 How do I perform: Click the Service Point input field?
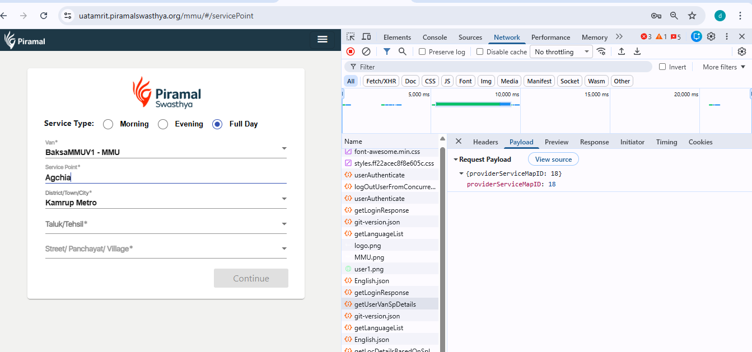165,178
